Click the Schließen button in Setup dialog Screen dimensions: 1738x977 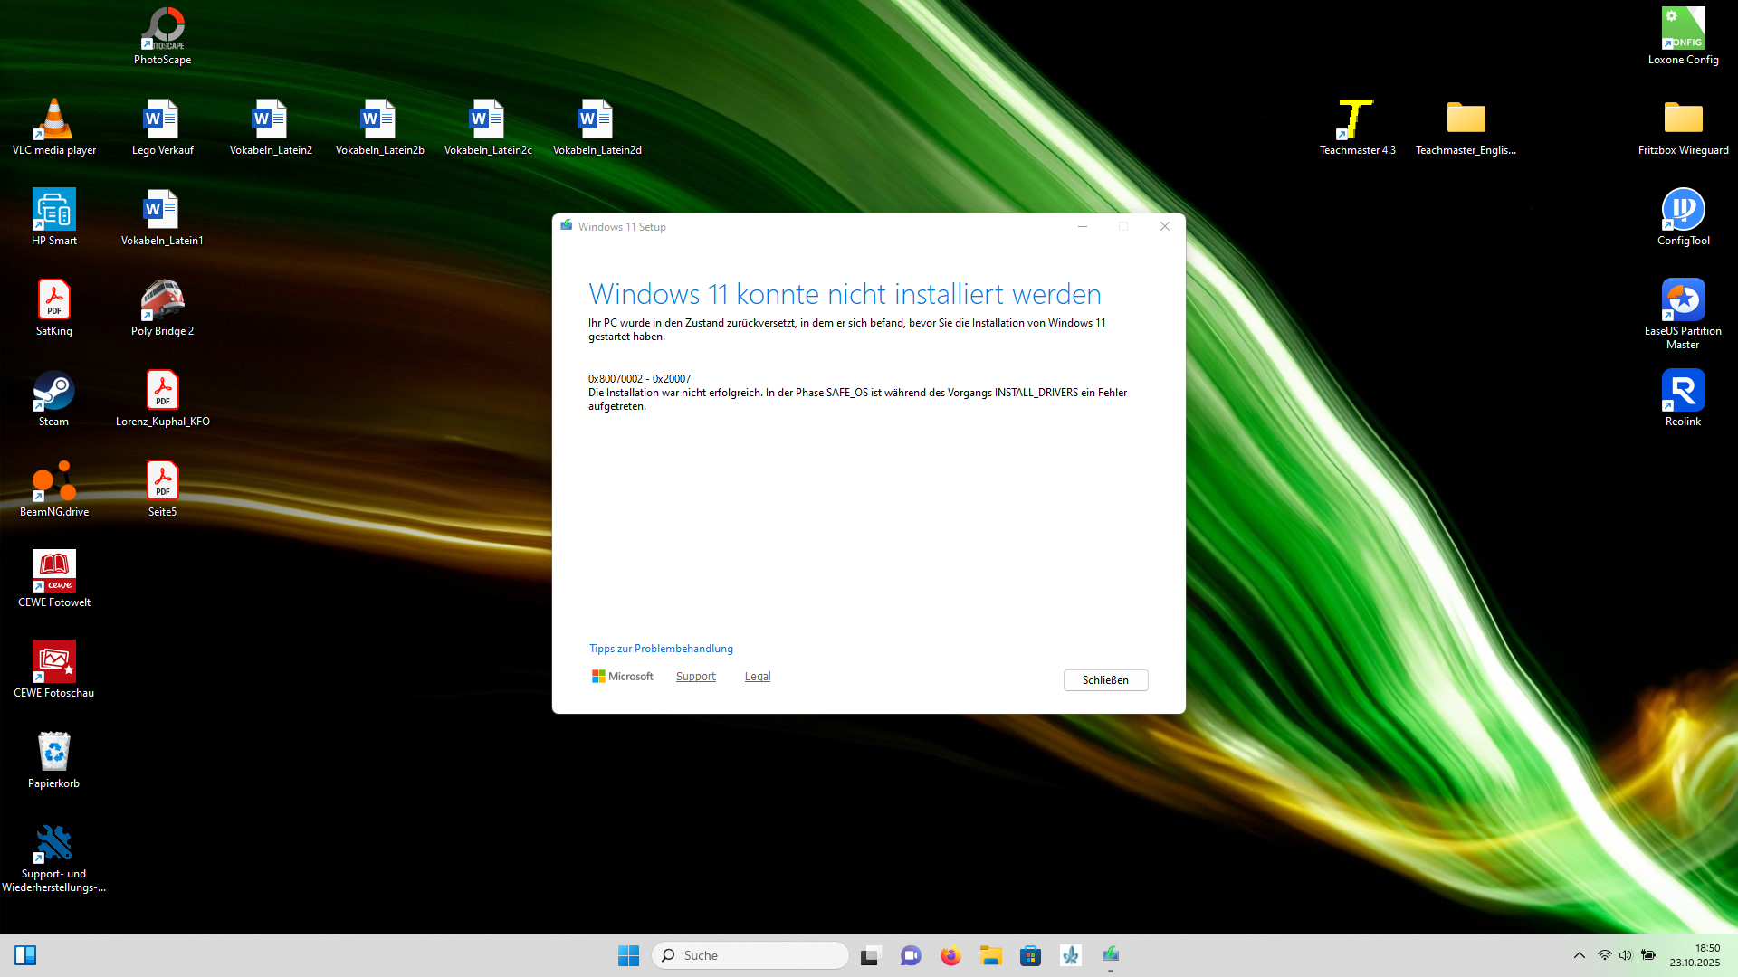tap(1105, 680)
